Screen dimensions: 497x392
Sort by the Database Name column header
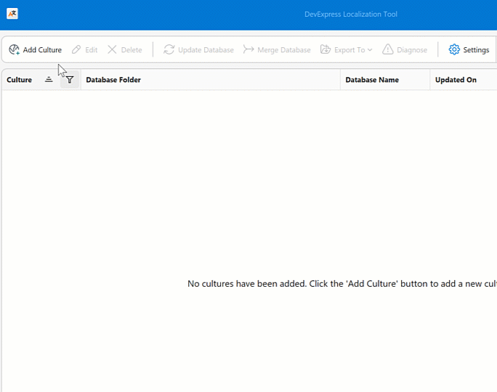tap(385, 80)
